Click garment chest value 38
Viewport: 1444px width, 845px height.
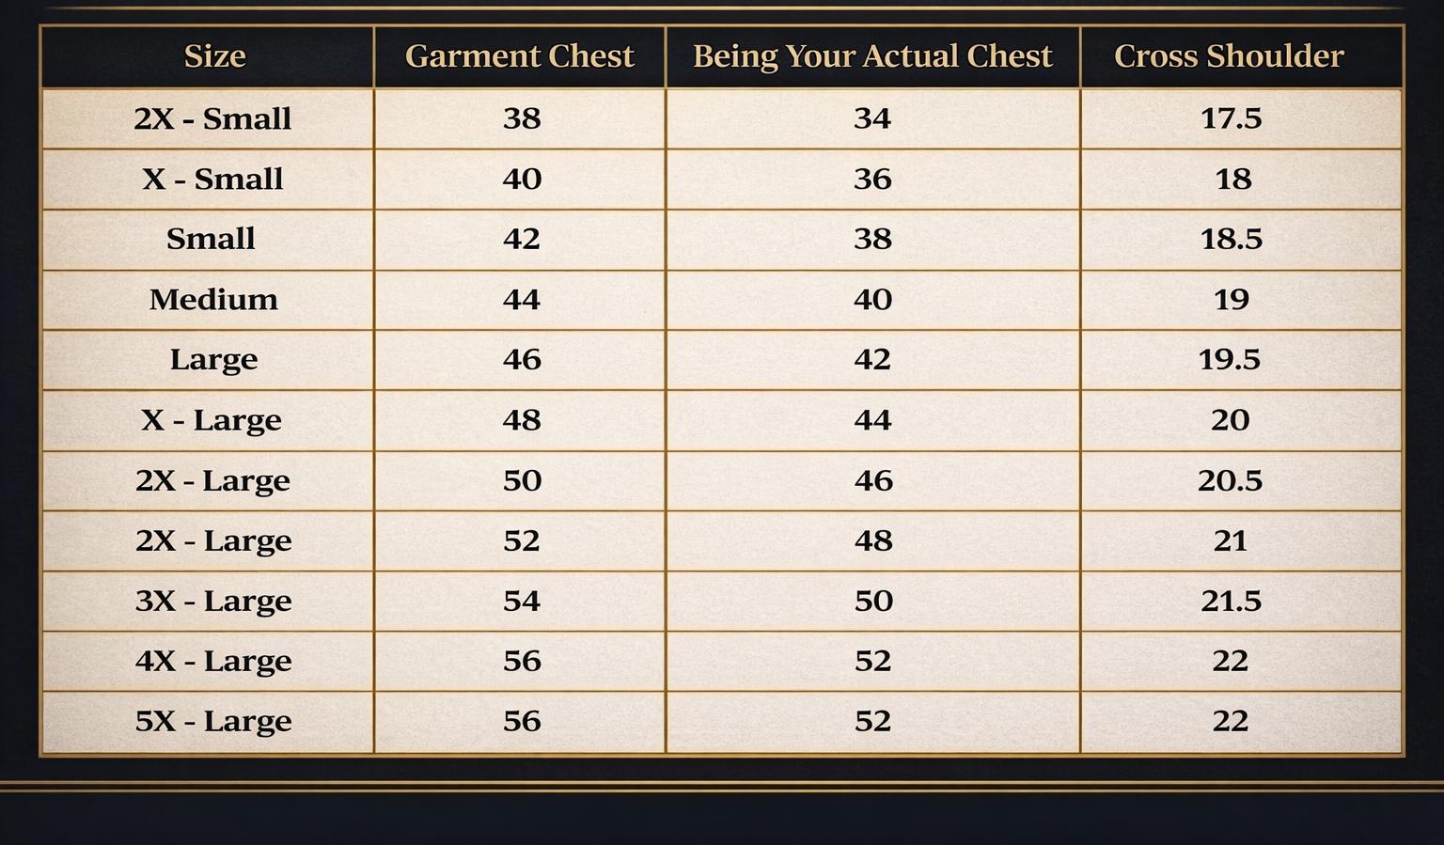pos(522,118)
